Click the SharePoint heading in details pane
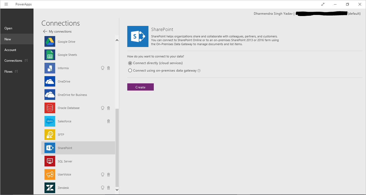This screenshot has width=366, height=195. [x=162, y=29]
